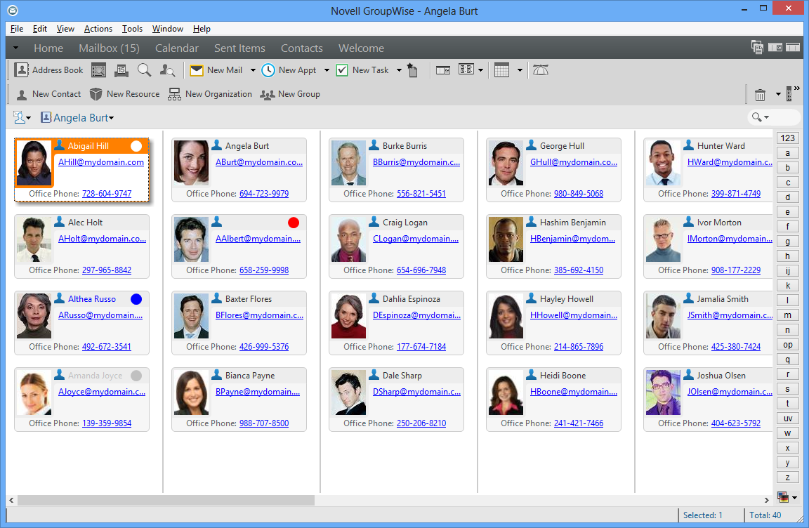
Task: Click the horizontal scrollbar thumb
Action: point(166,500)
